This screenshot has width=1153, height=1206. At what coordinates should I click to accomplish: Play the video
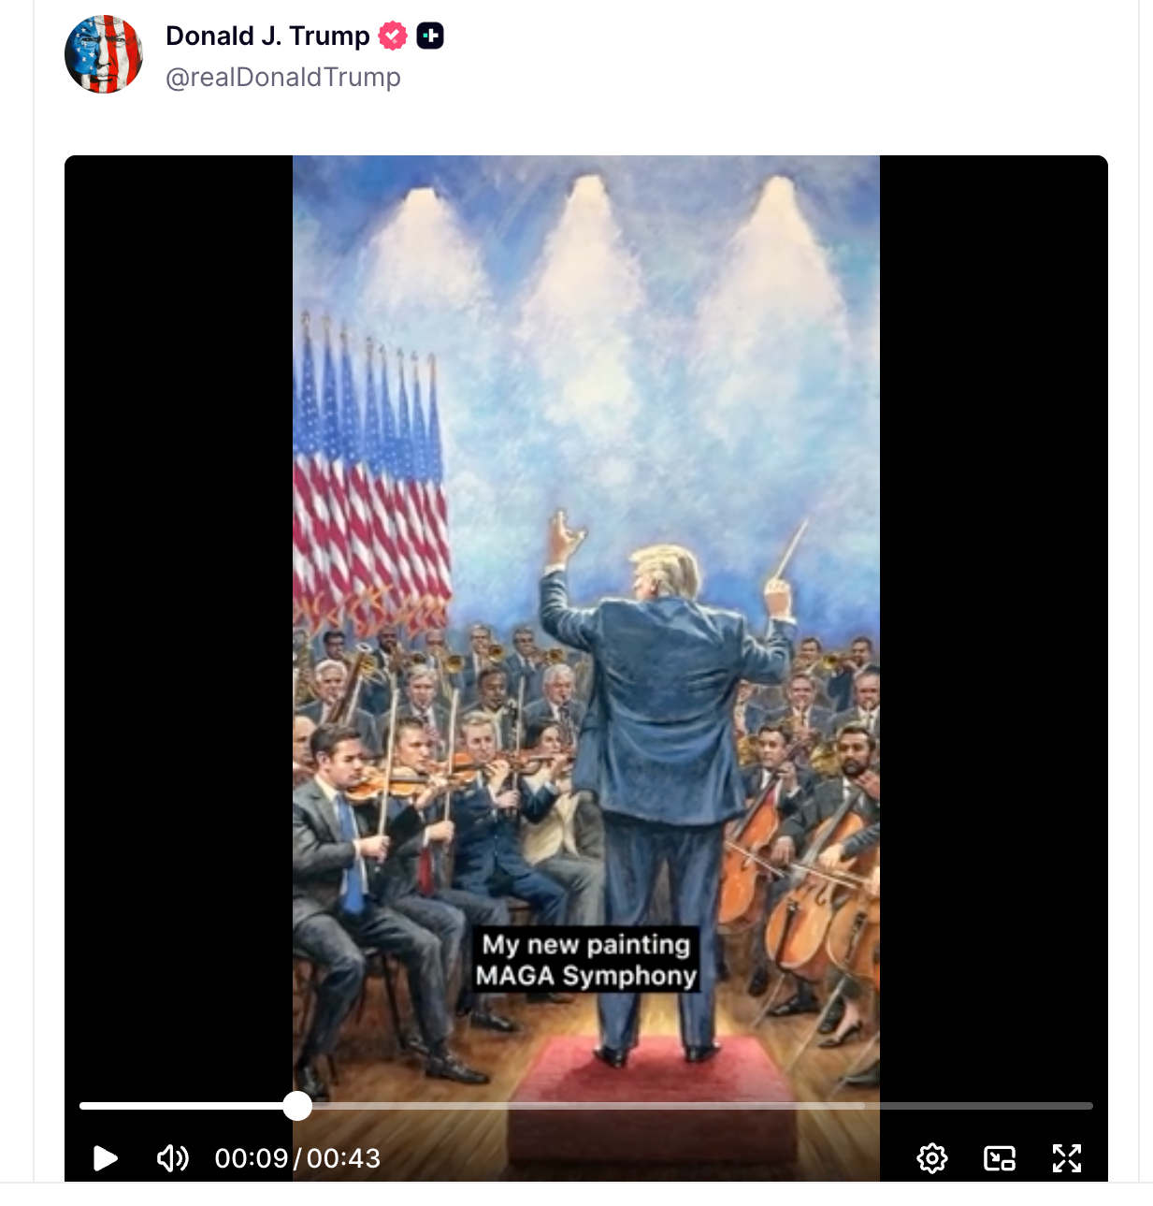[106, 1158]
